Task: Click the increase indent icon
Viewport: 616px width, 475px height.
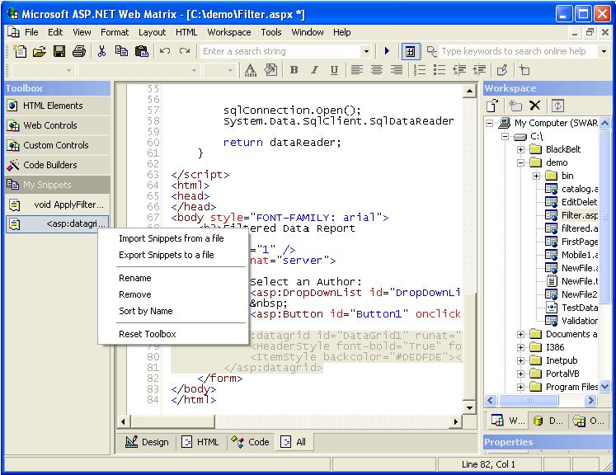Action: (x=479, y=70)
